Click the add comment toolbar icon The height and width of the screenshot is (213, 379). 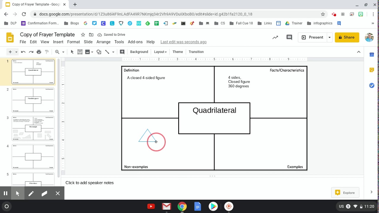(122, 52)
